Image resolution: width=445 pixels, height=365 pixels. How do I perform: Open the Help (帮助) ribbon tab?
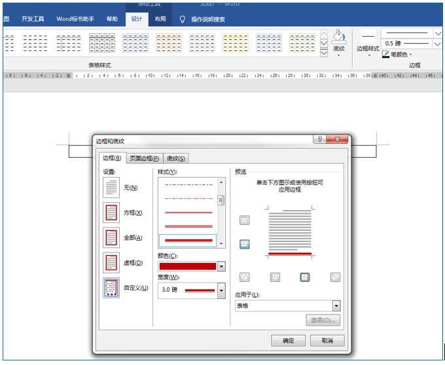coord(112,19)
